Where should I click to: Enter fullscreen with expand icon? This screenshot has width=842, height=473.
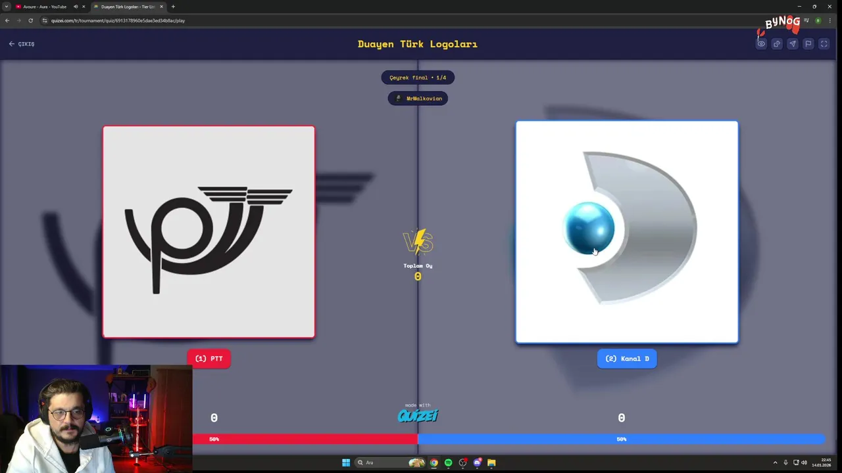(x=824, y=44)
